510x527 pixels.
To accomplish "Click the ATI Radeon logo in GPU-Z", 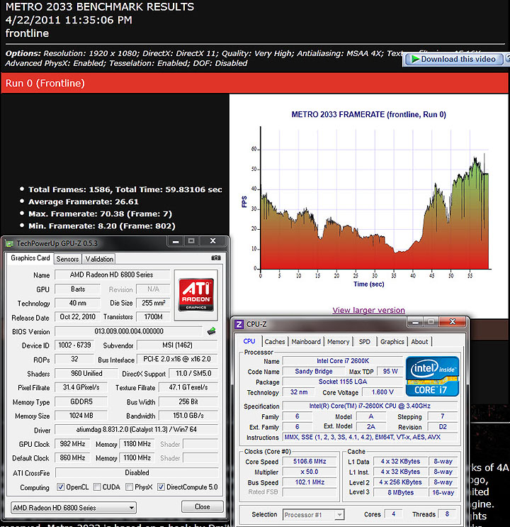I will click(x=196, y=295).
